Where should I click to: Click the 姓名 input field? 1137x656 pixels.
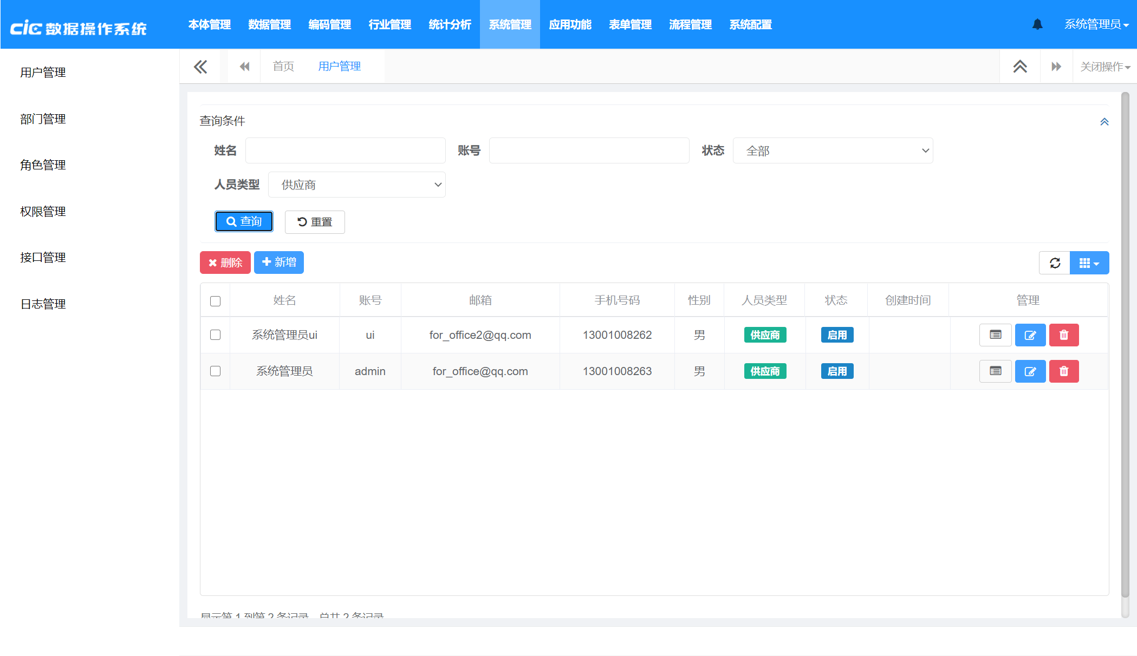(x=345, y=151)
